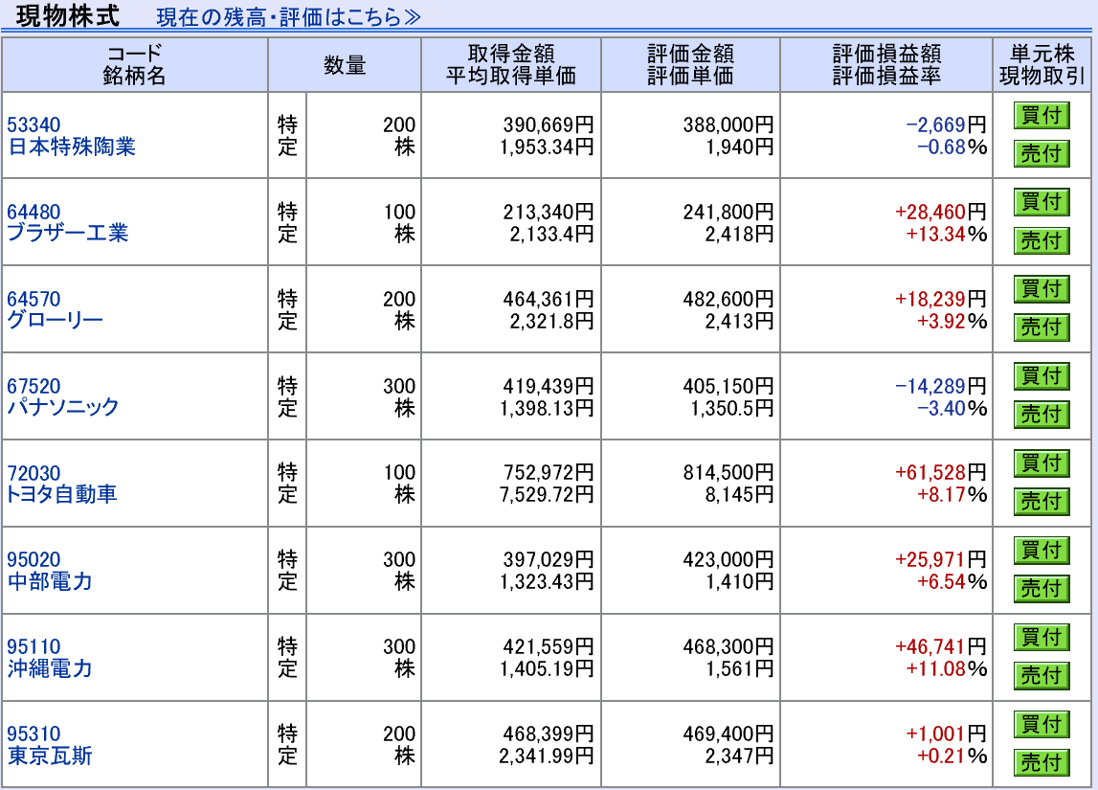Click the 評価金額 評価単価 column header

pyautogui.click(x=690, y=64)
